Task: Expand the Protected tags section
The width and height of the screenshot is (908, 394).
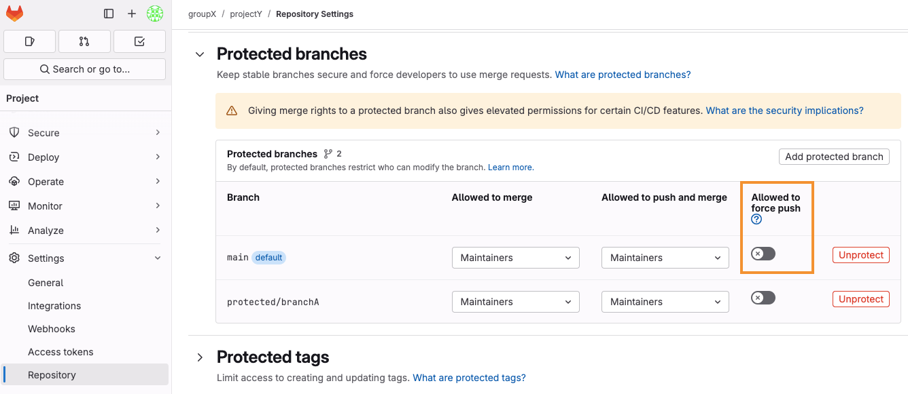Action: [x=200, y=357]
